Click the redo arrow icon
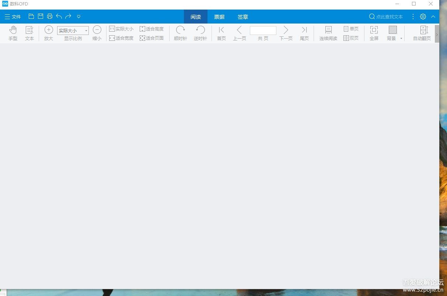Screen dimensions: 447x296 (x=68, y=17)
